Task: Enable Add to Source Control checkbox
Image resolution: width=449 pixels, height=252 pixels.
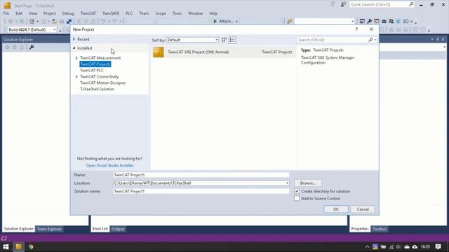Action: [x=297, y=198]
